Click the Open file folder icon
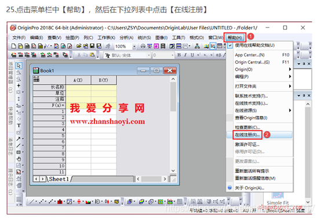This screenshot has width=321, height=219. click(79, 46)
